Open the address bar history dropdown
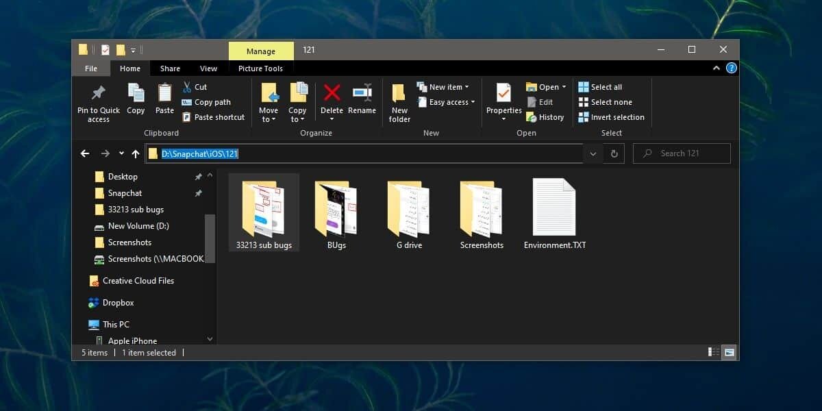 (593, 153)
